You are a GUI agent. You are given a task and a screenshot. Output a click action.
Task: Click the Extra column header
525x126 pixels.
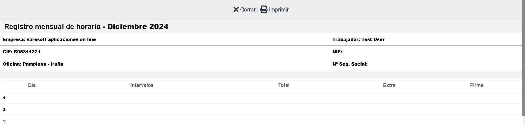(x=389, y=85)
